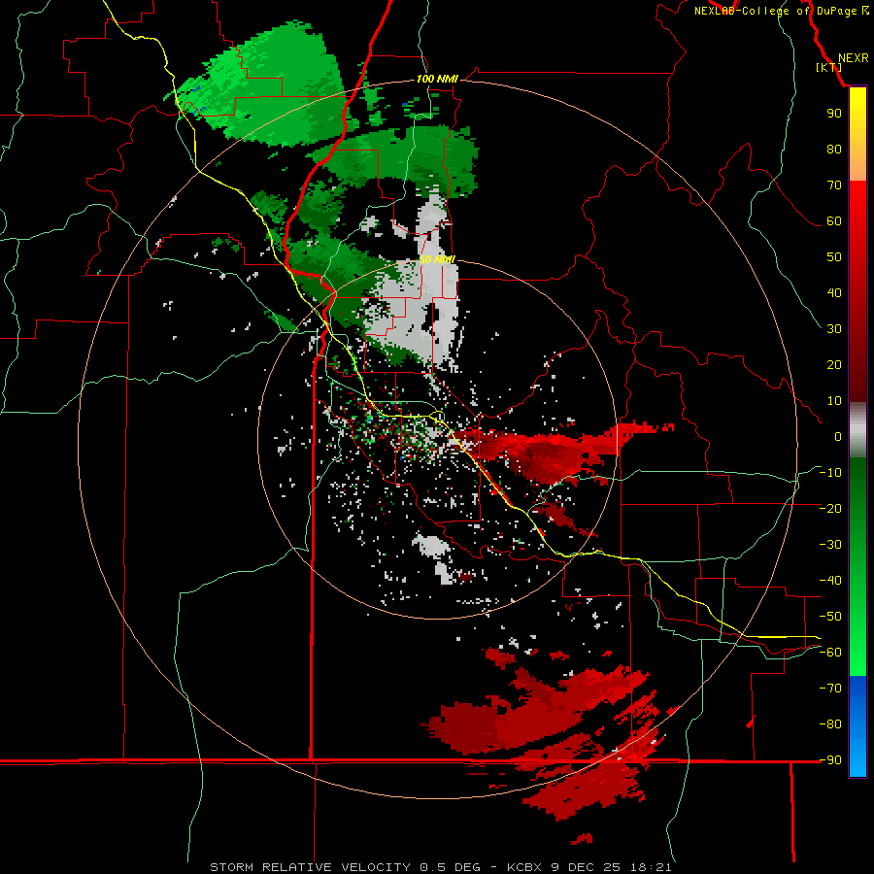Click the NEXR label above the color scale
The height and width of the screenshot is (874, 874).
pyautogui.click(x=854, y=58)
